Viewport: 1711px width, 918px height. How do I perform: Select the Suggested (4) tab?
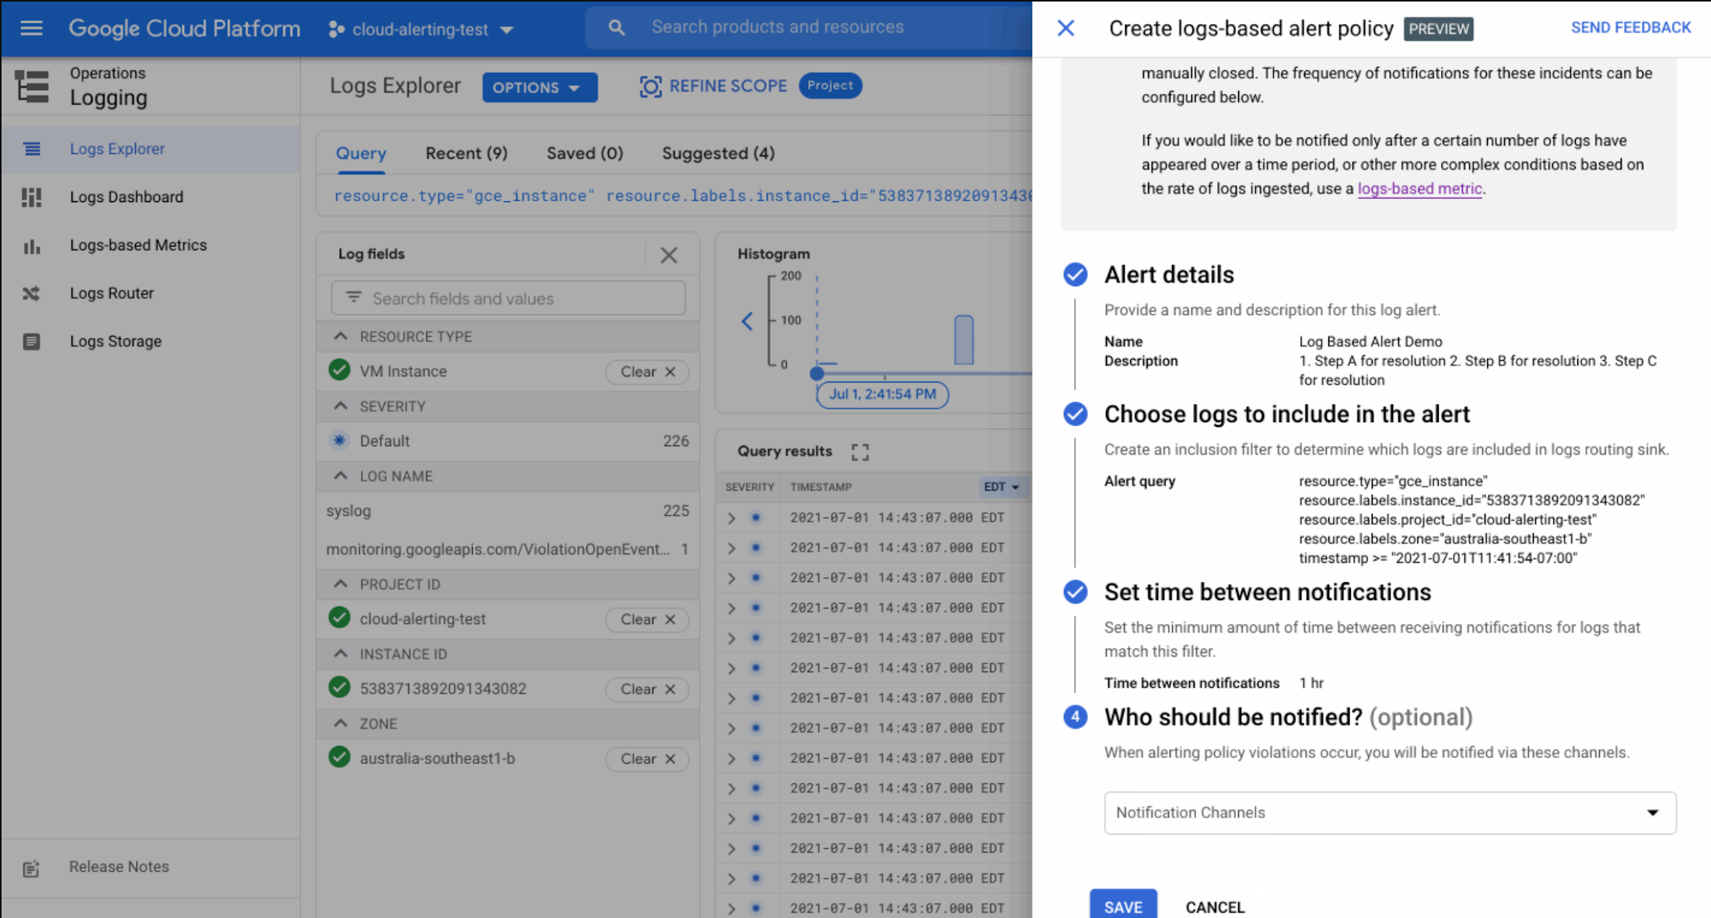click(x=719, y=152)
